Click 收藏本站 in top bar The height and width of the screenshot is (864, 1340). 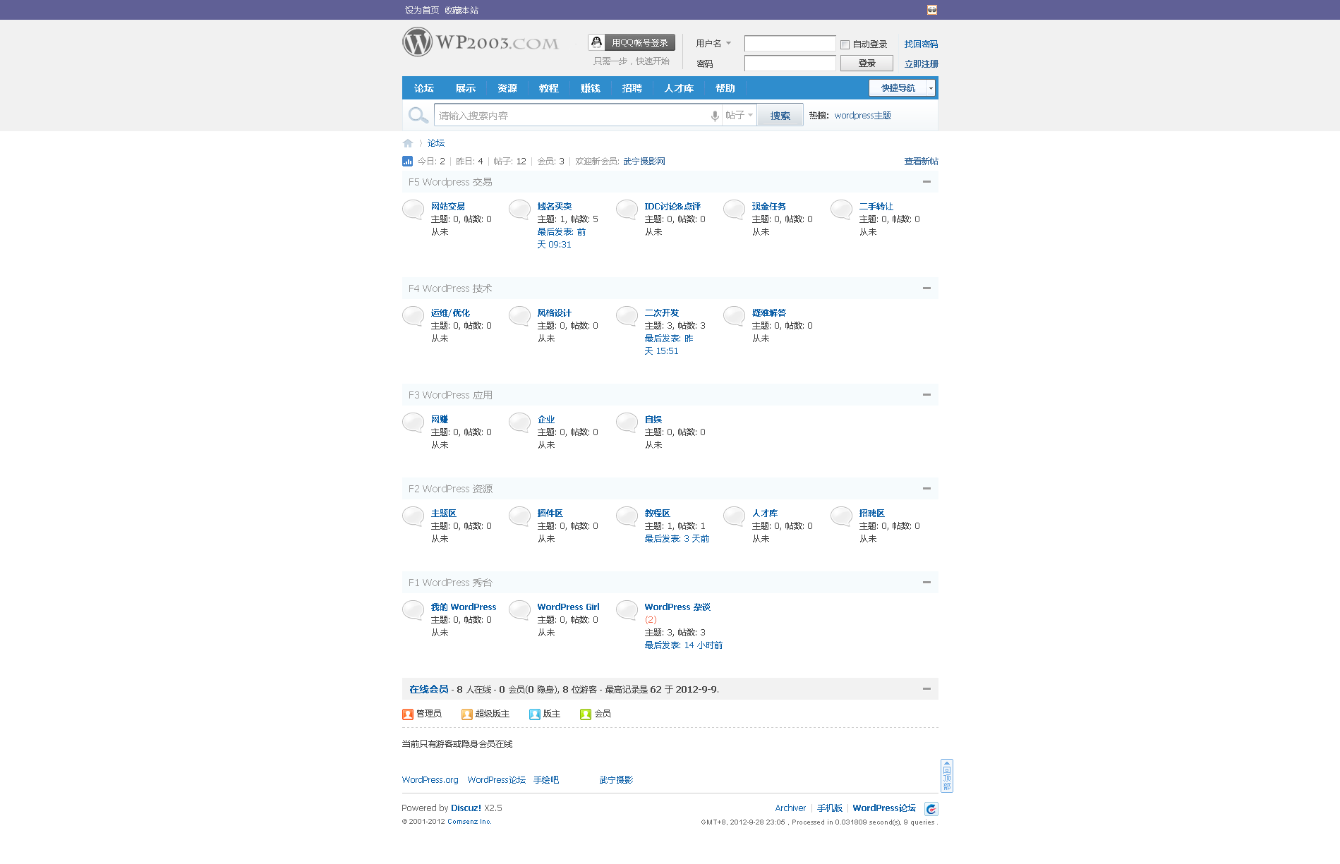tap(461, 10)
